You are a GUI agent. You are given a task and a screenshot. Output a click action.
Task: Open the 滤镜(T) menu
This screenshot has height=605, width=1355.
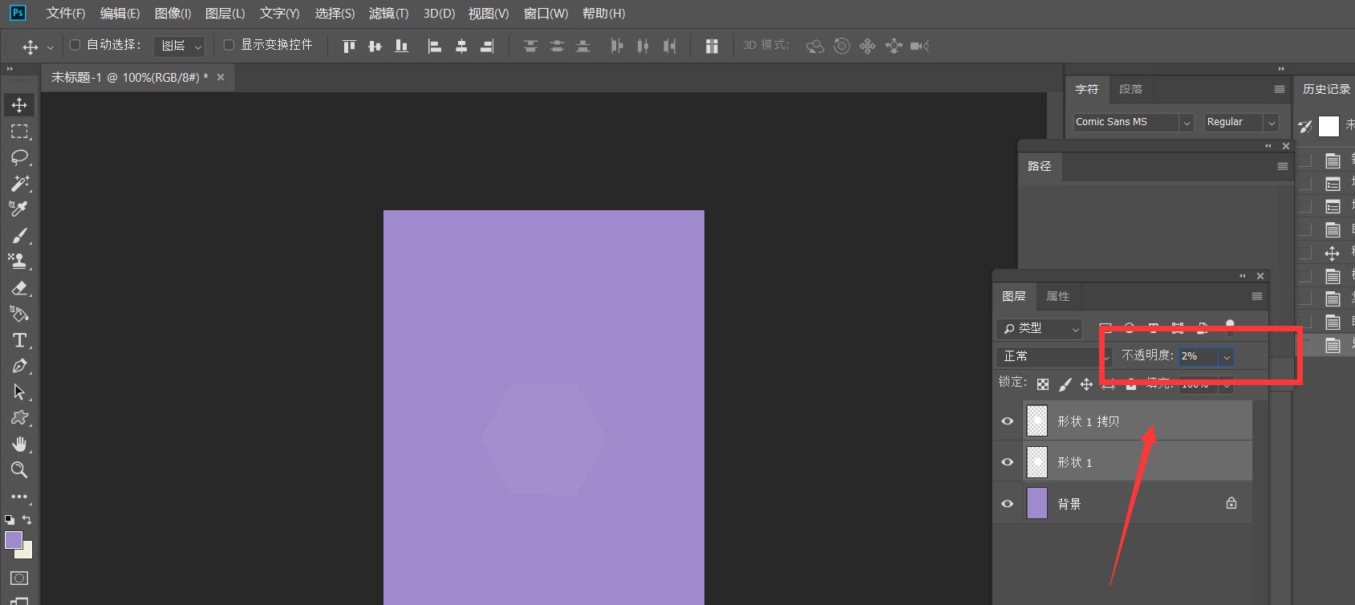(x=388, y=14)
